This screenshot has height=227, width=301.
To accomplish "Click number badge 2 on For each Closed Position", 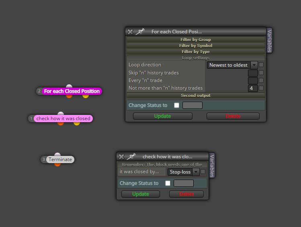I will 39,91.
